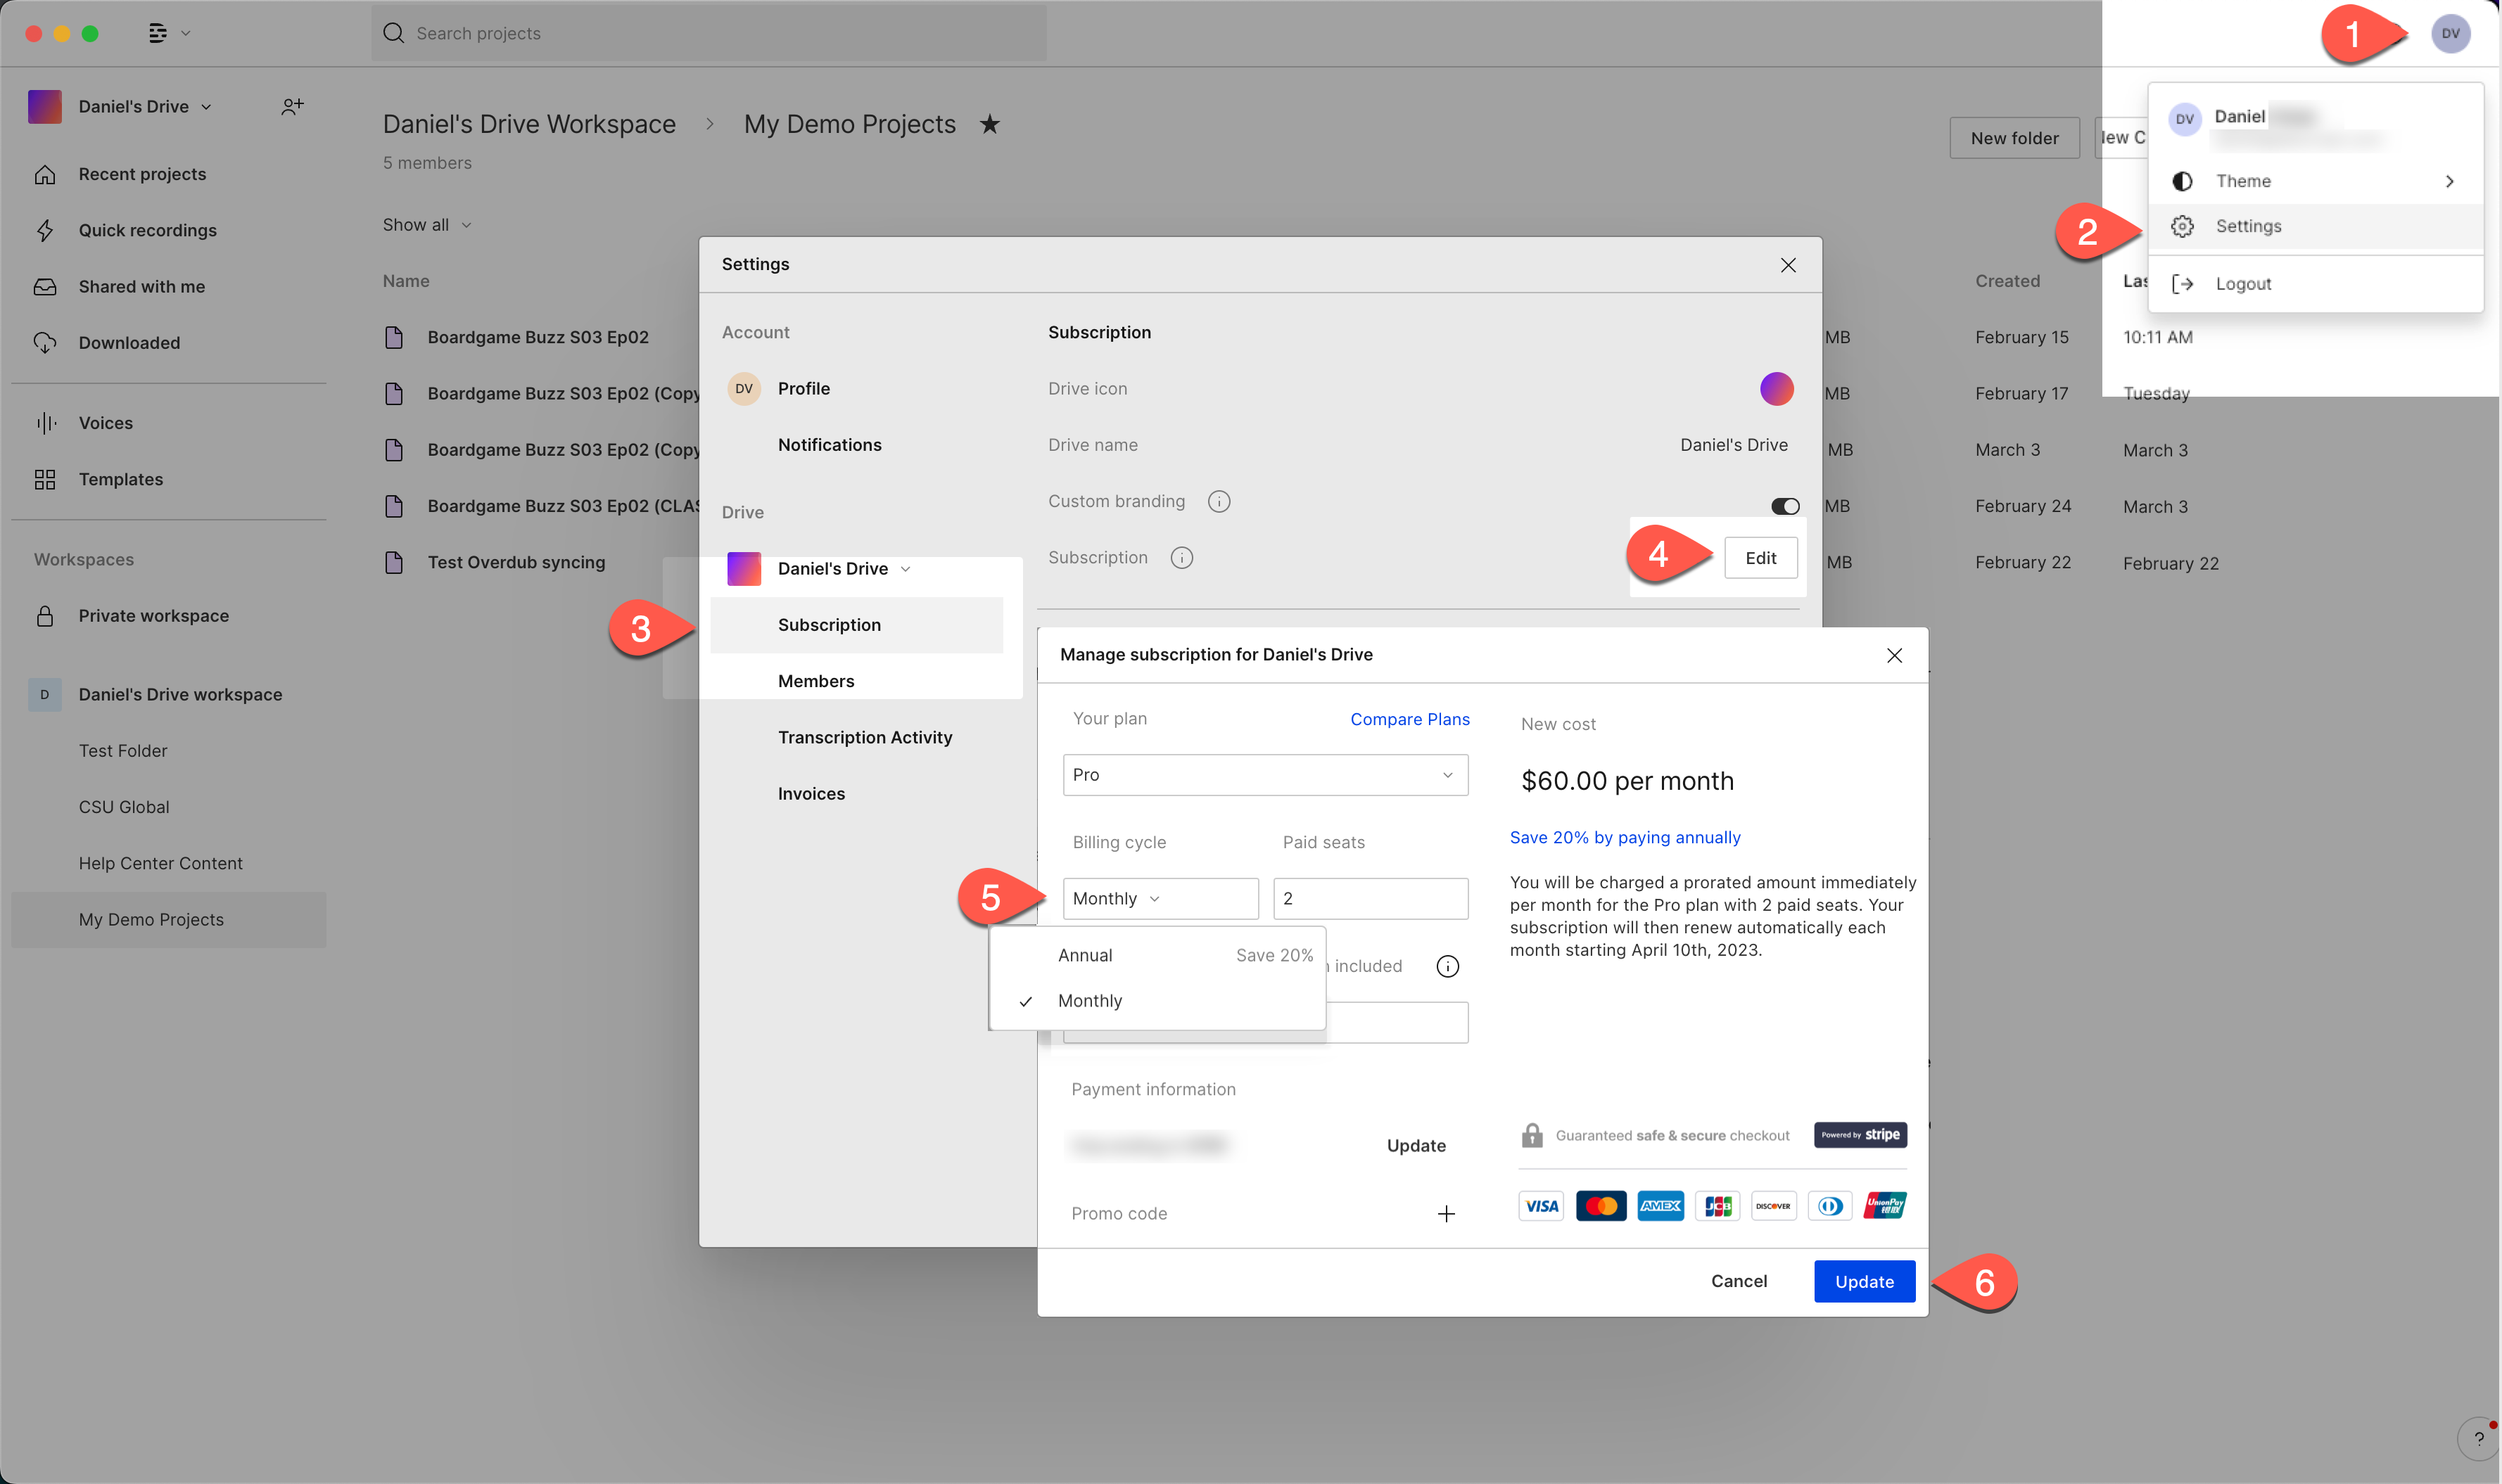Click the star favorite icon beside My Demo Projects
Image resolution: width=2502 pixels, height=1484 pixels.
989,124
